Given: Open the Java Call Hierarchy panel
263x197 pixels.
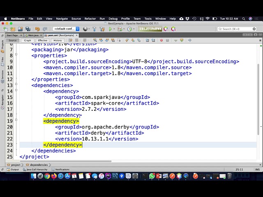Looking at the screenshot, I should tap(35, 170).
